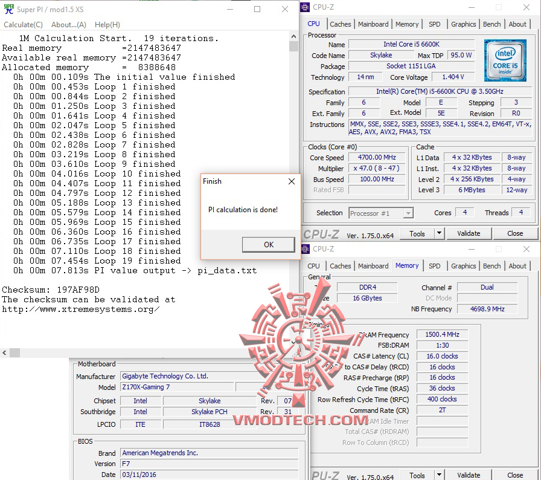Expand Tools dropdown arrow in top CPU-Z window
The width and height of the screenshot is (541, 480).
point(439,233)
